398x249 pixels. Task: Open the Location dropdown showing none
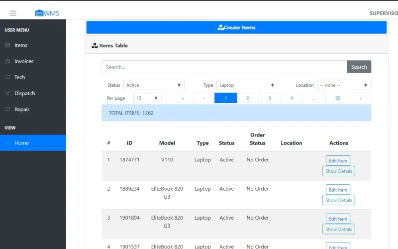(344, 85)
